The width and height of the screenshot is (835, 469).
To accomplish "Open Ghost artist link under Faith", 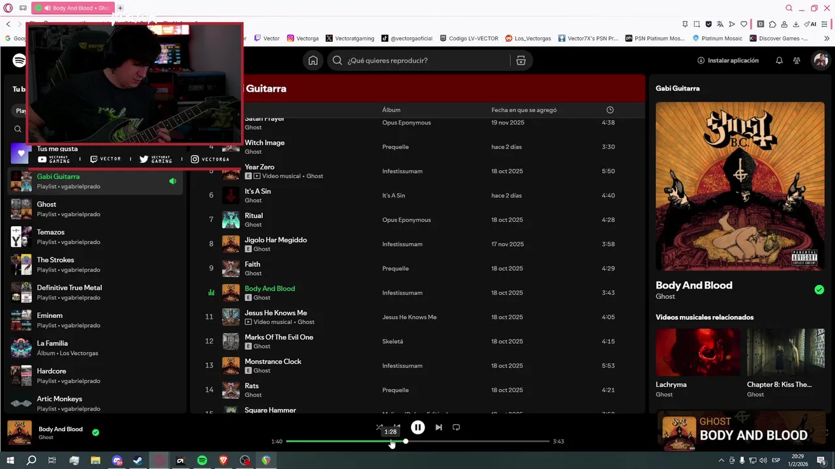I will point(253,274).
